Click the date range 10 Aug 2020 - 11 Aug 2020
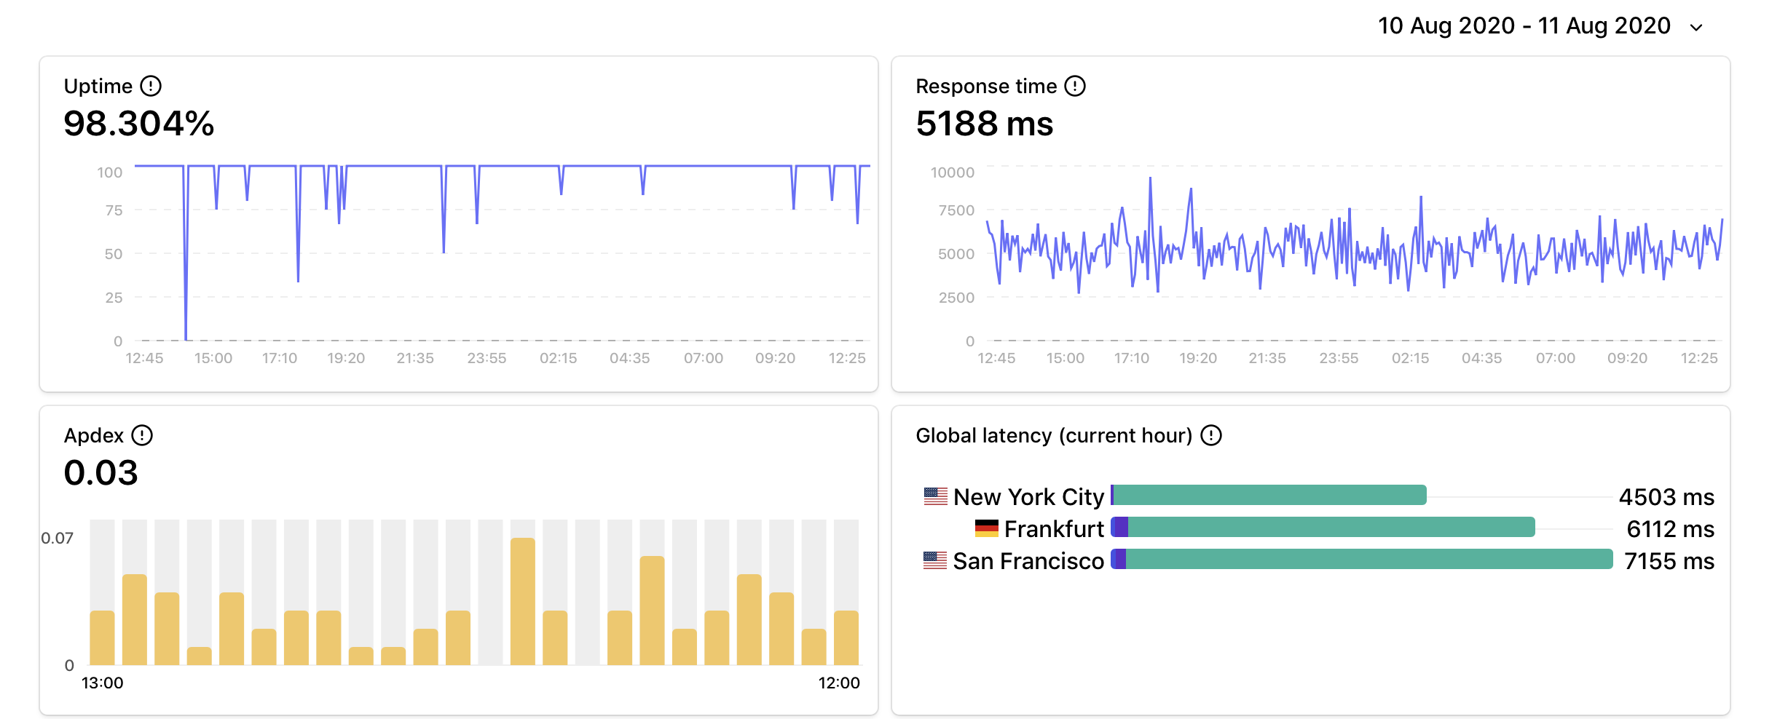1788x719 pixels. (1524, 26)
